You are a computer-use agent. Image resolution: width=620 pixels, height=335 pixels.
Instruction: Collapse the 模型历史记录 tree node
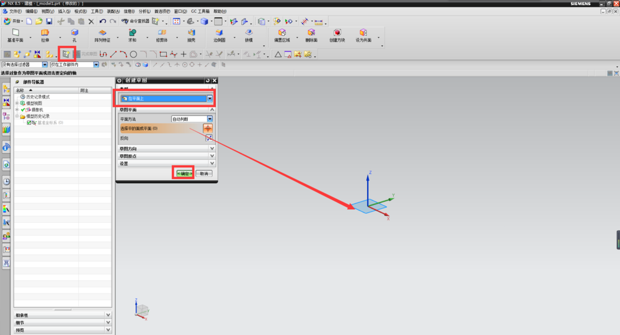point(17,116)
